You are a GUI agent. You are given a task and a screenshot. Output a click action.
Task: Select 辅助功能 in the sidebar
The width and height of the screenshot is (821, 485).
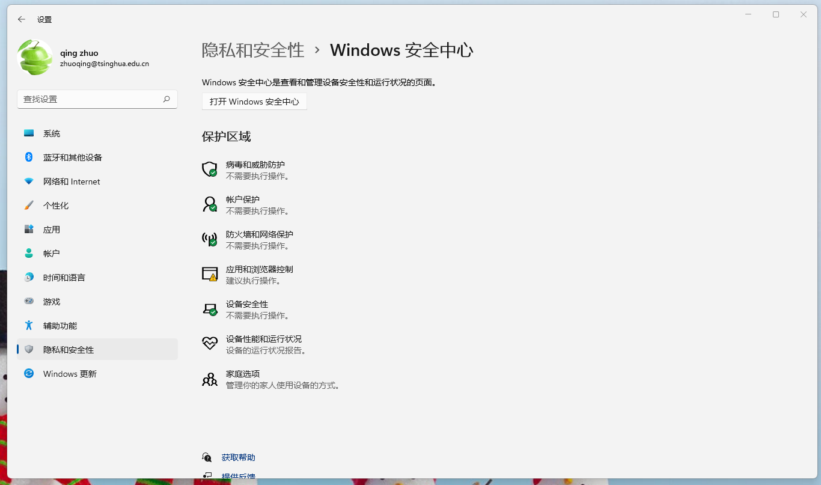coord(97,326)
